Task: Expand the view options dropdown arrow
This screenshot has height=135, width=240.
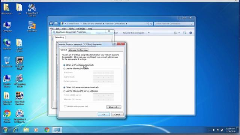Action: coord(179,33)
